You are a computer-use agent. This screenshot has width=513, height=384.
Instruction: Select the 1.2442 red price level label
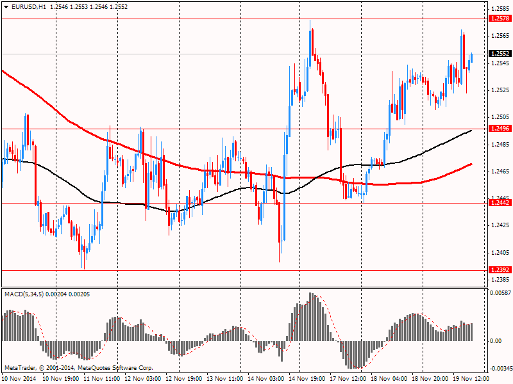(500, 203)
